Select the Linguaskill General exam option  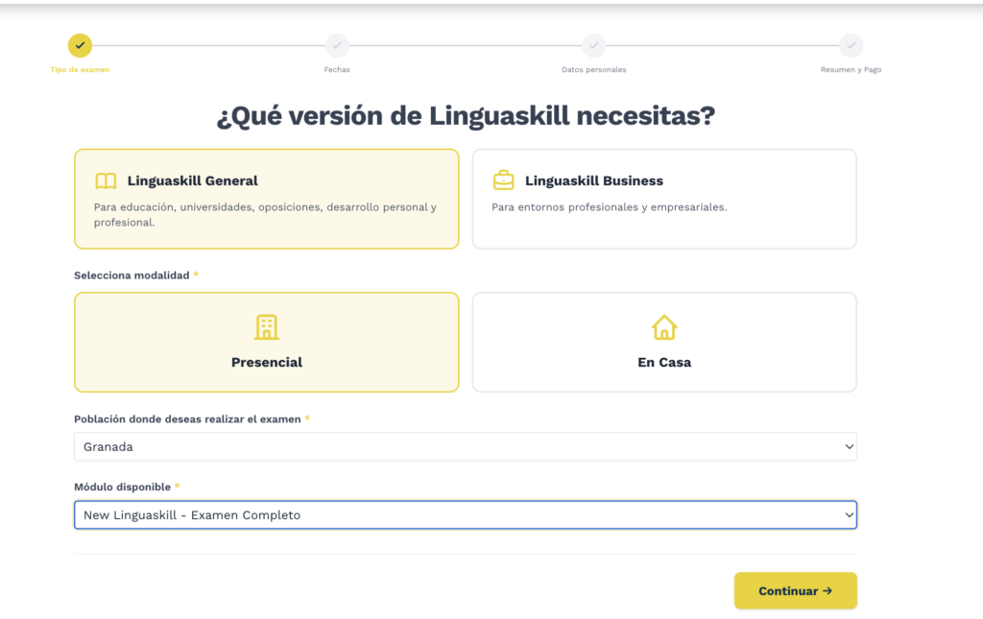[266, 199]
